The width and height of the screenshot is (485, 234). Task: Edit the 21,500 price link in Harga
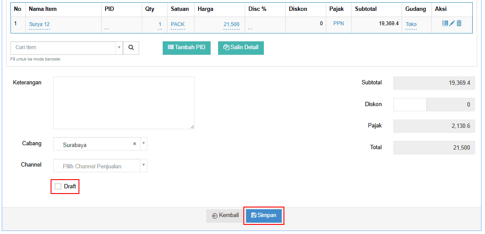click(231, 24)
